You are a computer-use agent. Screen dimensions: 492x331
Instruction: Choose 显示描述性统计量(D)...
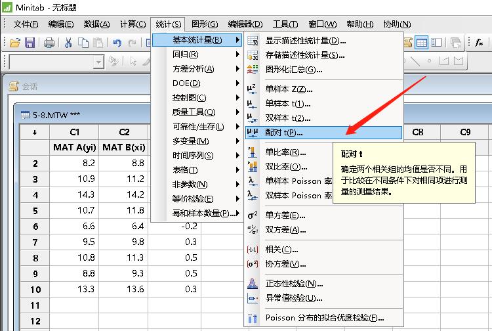[x=323, y=41]
